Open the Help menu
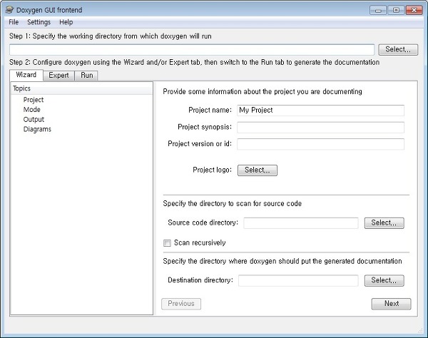Image resolution: width=428 pixels, height=338 pixels. point(66,22)
